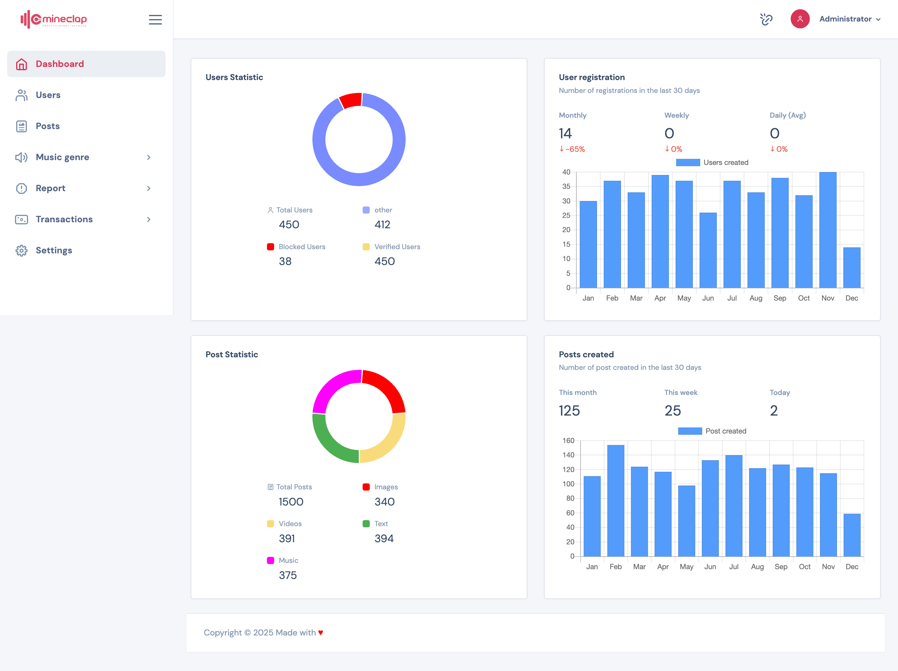
Task: Click the red Blocked Users swatch
Action: click(x=270, y=247)
